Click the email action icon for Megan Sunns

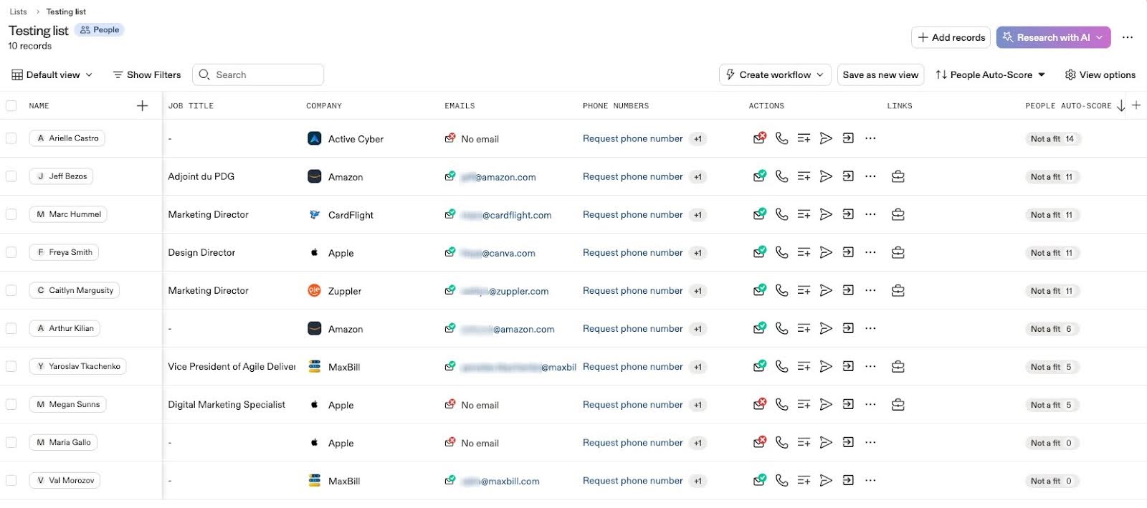[x=759, y=404]
